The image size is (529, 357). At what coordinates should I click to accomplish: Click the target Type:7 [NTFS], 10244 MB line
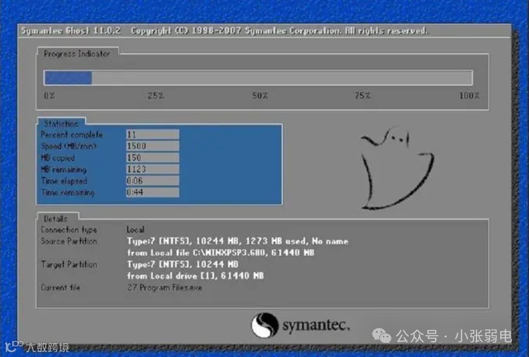183,264
